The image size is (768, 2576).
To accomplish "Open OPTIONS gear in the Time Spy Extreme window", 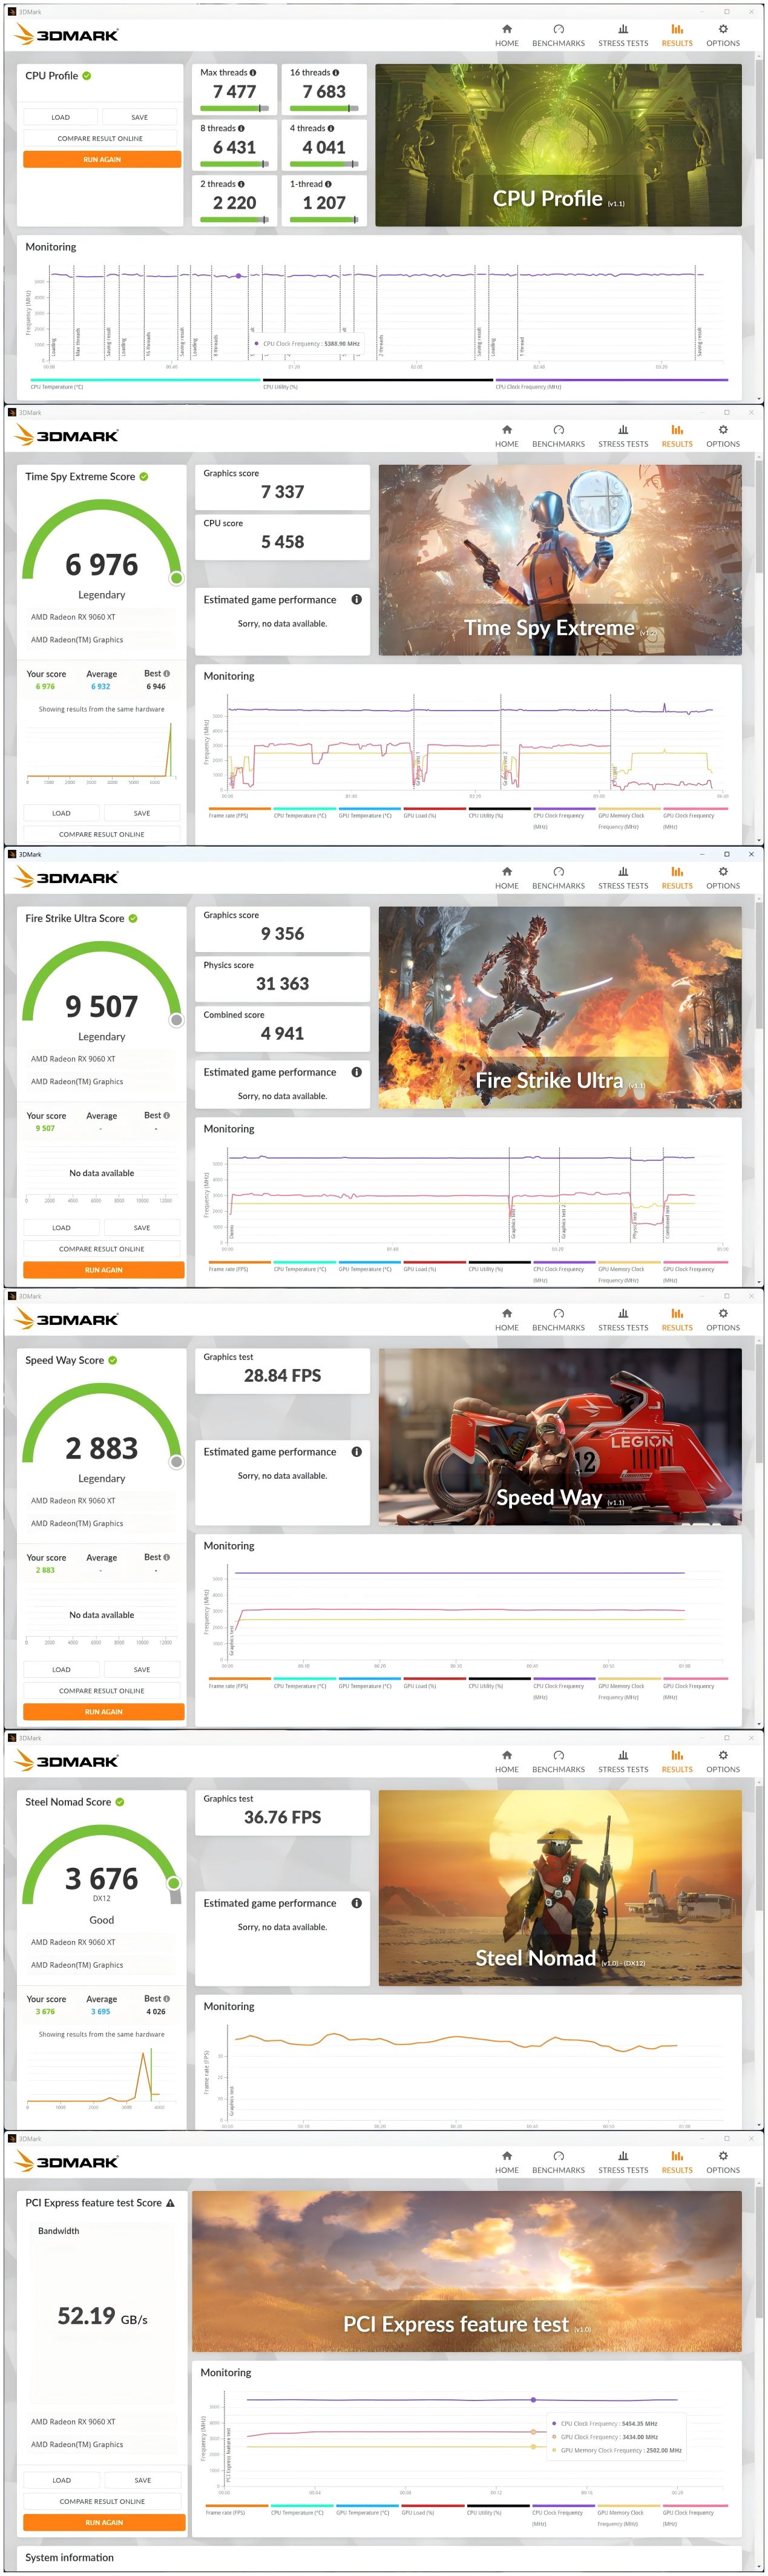I will pos(723,436).
